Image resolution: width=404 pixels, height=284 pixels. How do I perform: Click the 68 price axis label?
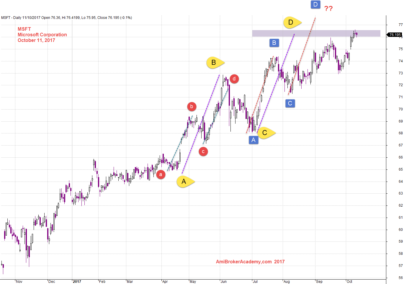(400, 133)
